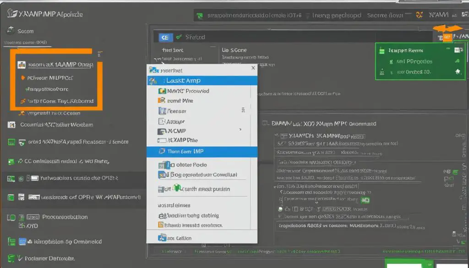
Task: Click the icon next to 'ate Callion'
Action: point(162,238)
